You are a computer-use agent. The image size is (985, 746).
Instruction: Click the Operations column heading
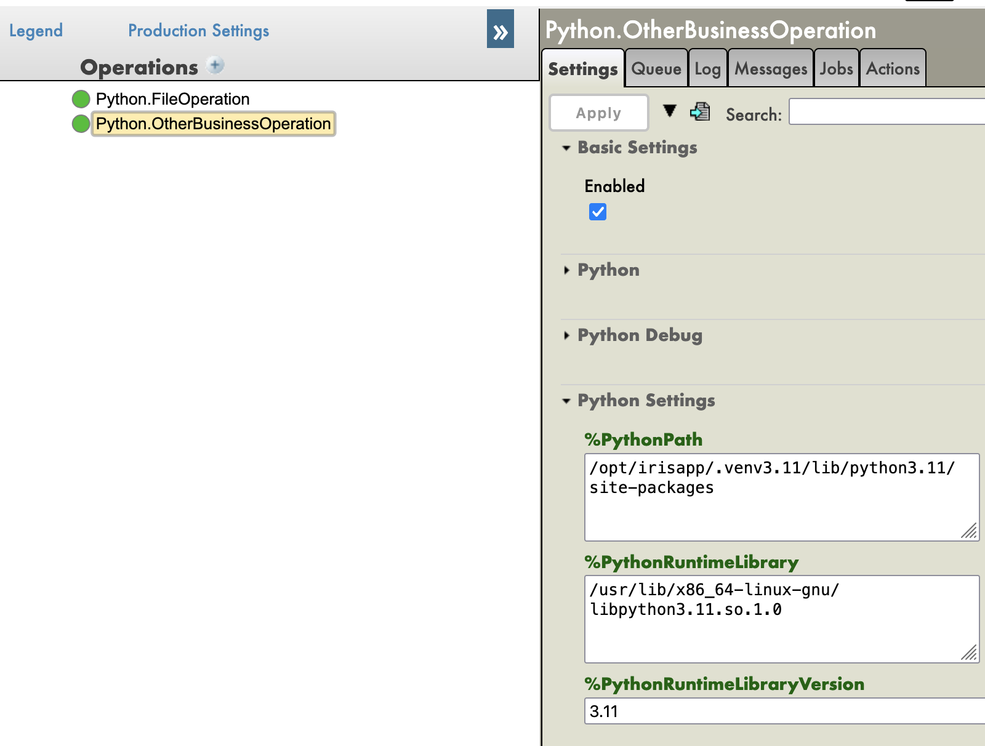pos(139,67)
